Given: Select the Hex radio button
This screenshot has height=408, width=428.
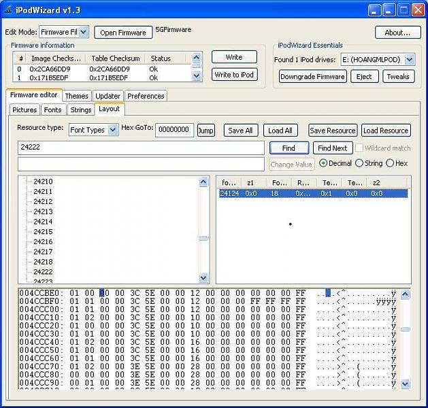Looking at the screenshot, I should [390, 163].
